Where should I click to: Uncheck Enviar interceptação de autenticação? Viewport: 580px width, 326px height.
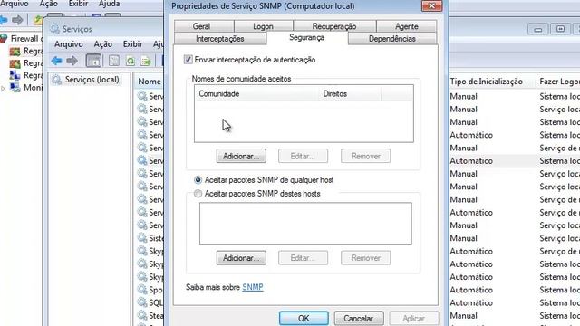coord(188,60)
